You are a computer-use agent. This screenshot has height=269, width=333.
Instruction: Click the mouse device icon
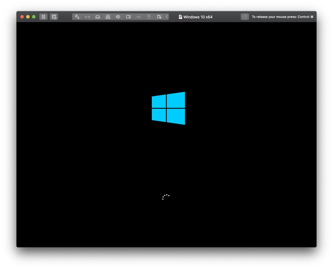[149, 17]
